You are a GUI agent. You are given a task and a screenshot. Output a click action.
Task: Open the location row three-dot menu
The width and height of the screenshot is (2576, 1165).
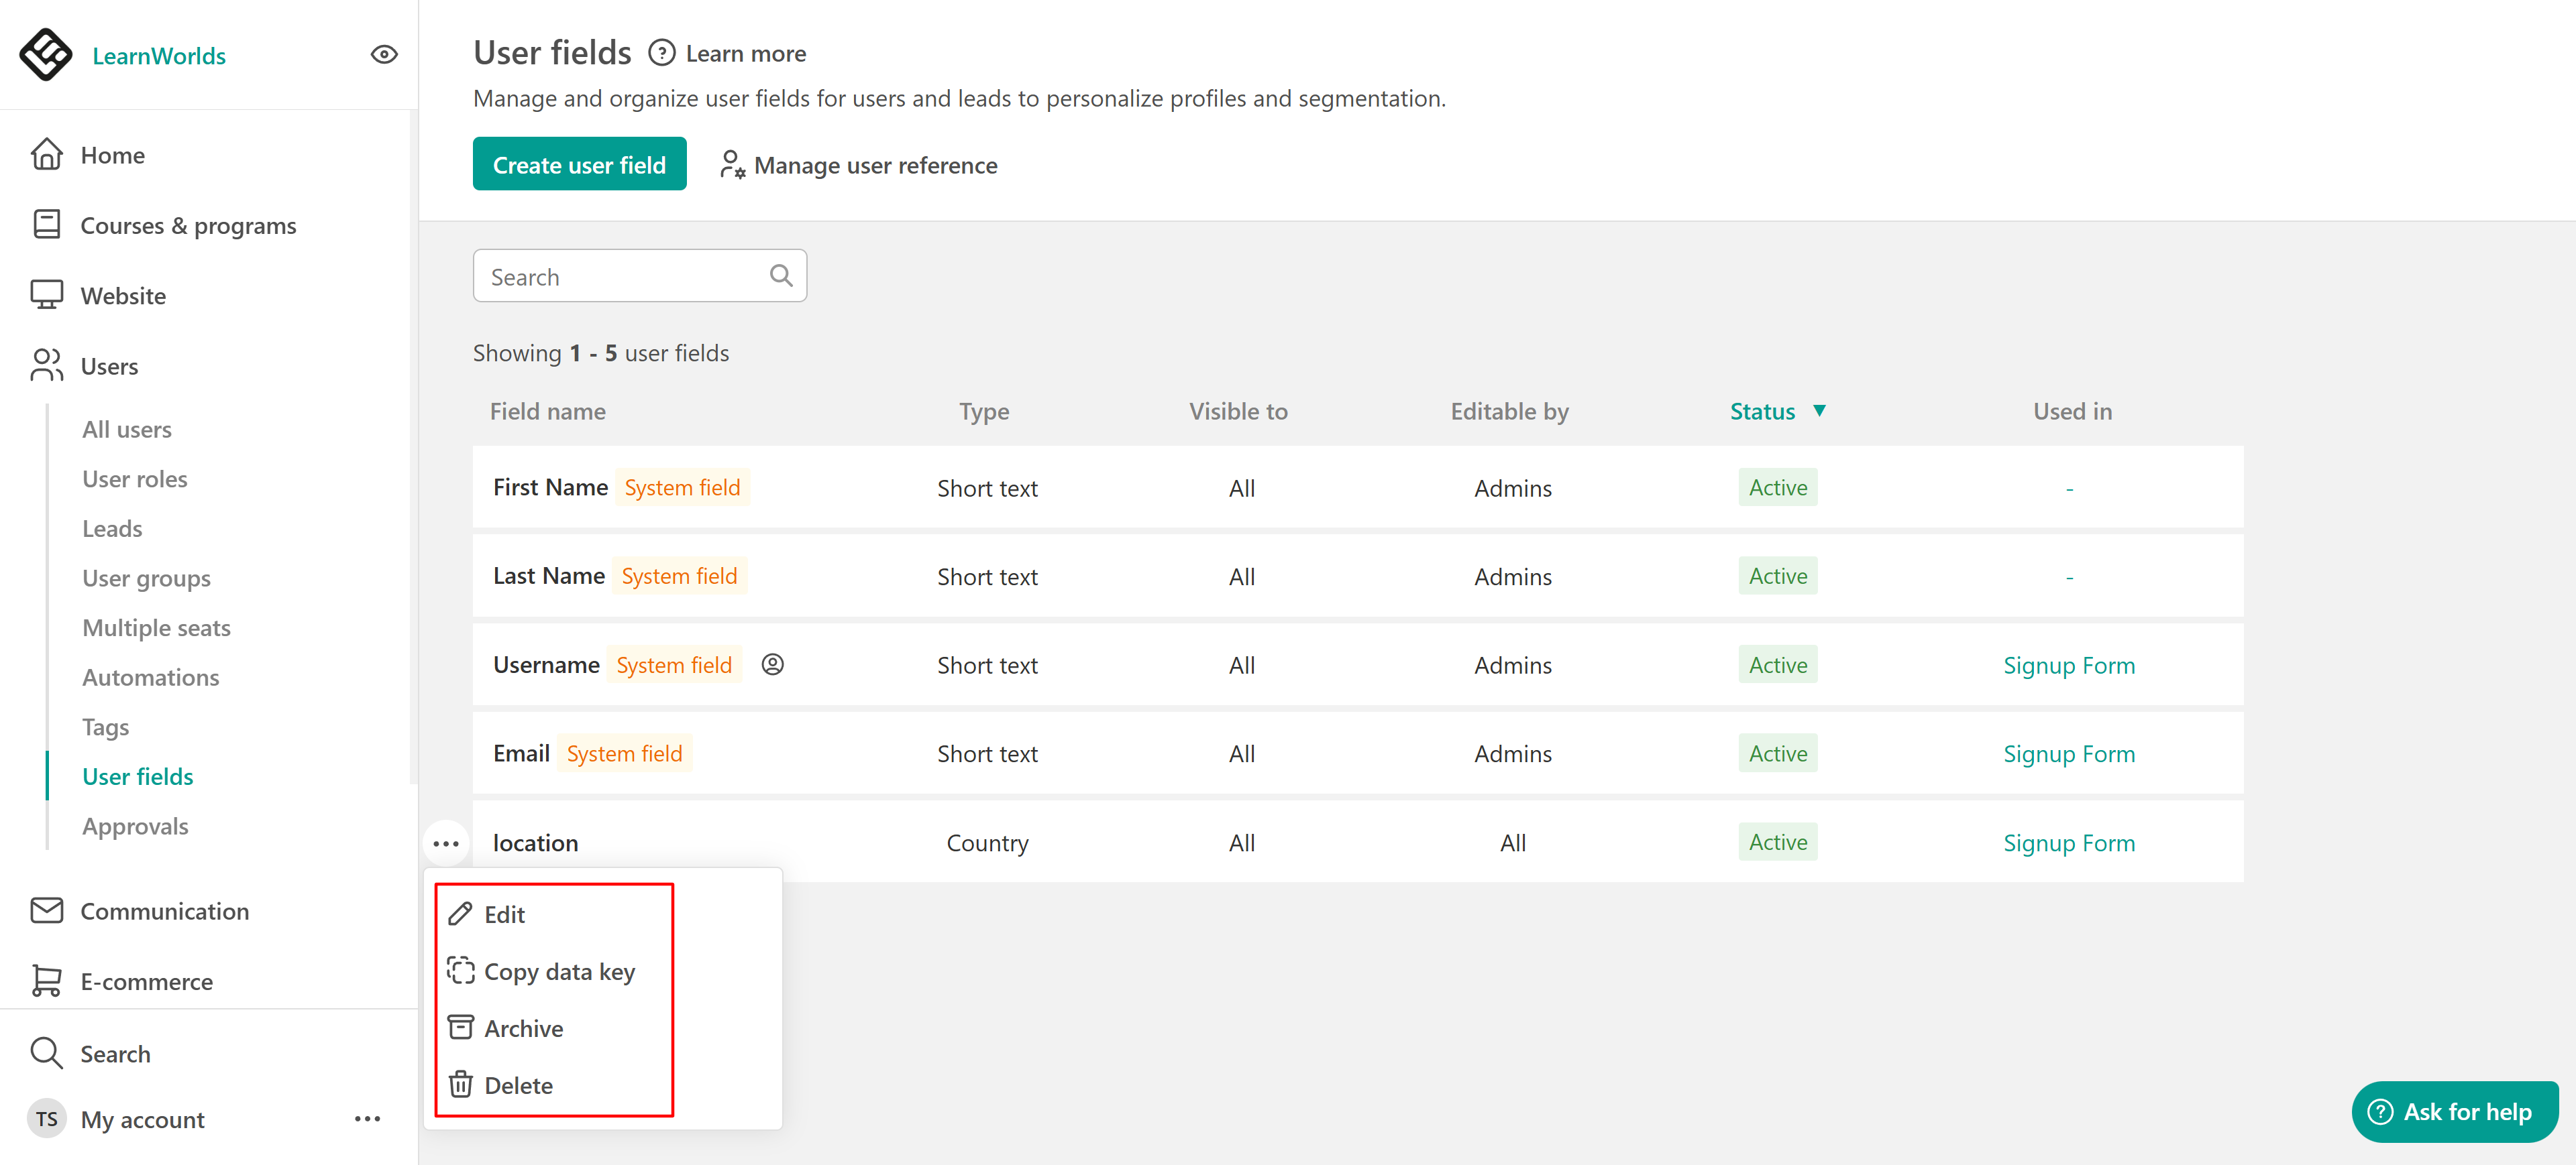446,843
